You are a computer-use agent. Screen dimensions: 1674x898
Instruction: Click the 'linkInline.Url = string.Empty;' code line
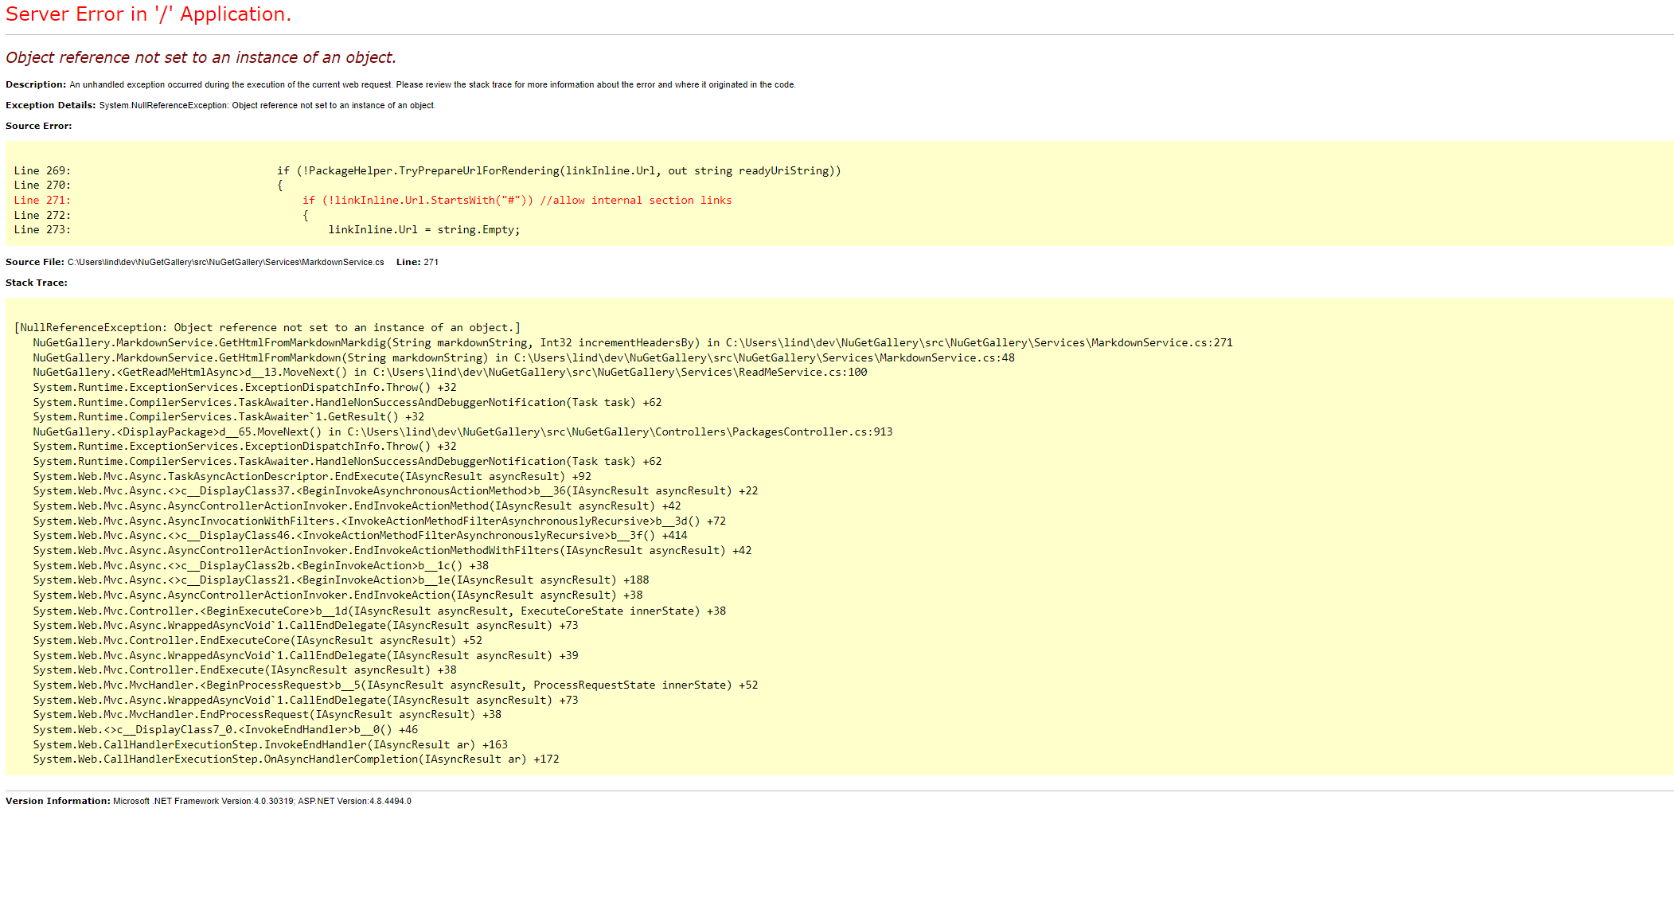pos(424,229)
